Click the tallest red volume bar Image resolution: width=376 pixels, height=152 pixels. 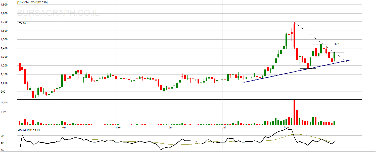coord(294,112)
